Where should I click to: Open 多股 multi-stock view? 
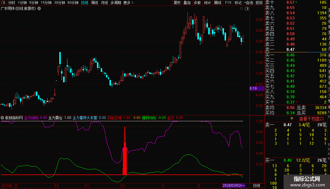coord(197,3)
